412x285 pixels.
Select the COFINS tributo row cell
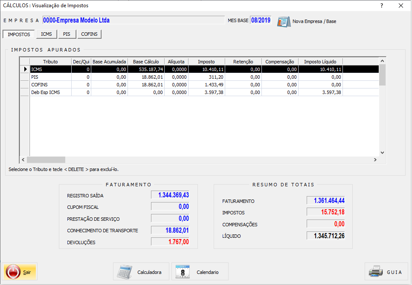click(x=50, y=85)
